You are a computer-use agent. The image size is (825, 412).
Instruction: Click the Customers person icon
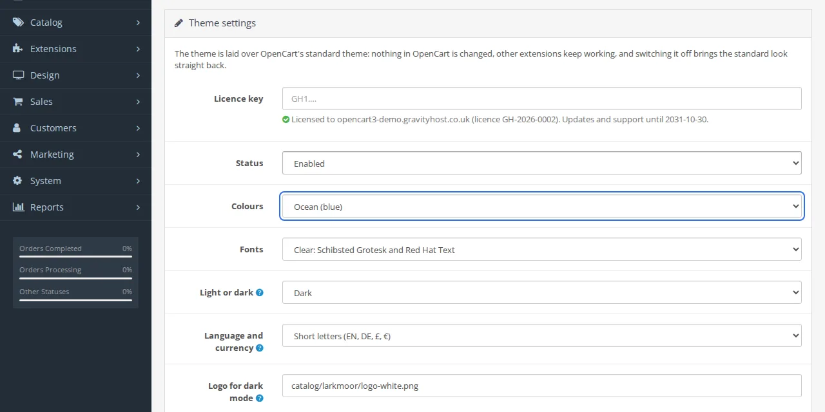(17, 128)
